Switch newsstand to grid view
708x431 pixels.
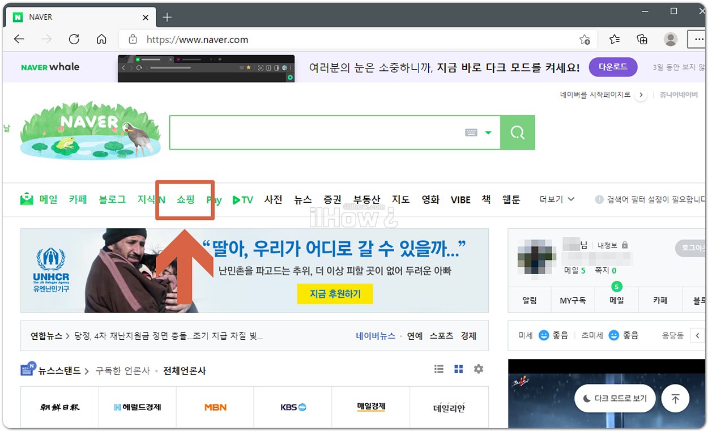(459, 369)
